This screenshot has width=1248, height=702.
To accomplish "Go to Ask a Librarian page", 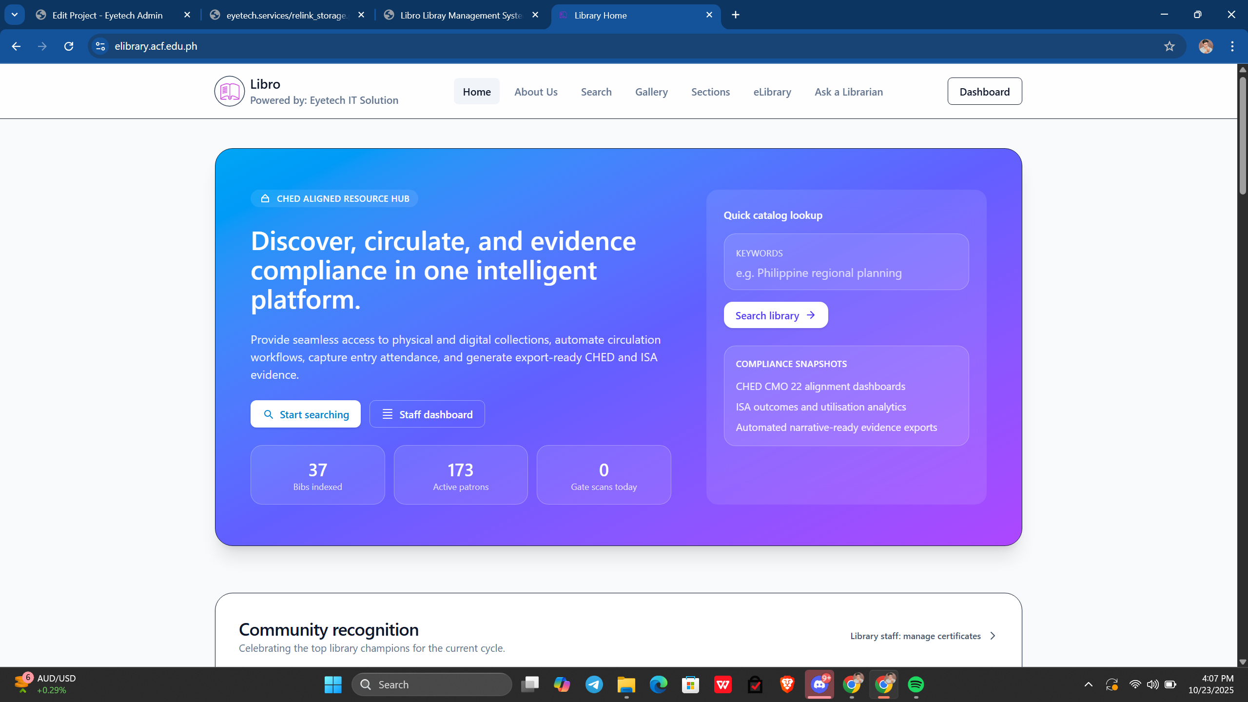I will click(x=848, y=92).
